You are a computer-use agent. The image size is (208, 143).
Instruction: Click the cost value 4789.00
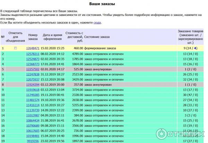[x=77, y=54]
